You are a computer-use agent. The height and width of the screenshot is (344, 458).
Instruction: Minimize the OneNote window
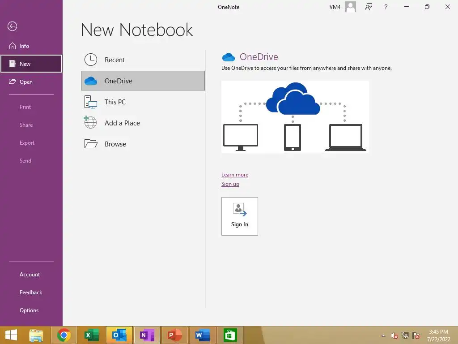coord(406,7)
